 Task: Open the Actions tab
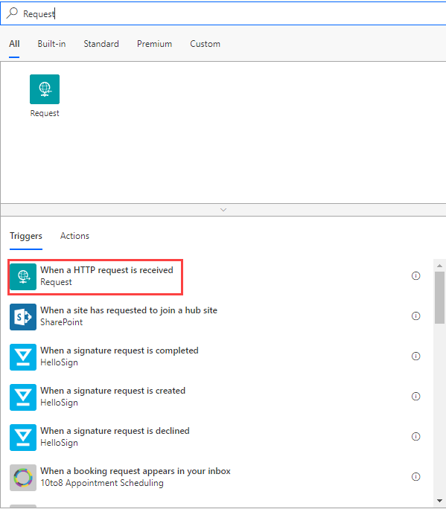[x=74, y=236]
